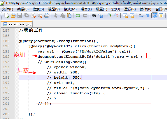Click line number 187 in the margin
This screenshot has width=167, height=119.
pos(6,30)
